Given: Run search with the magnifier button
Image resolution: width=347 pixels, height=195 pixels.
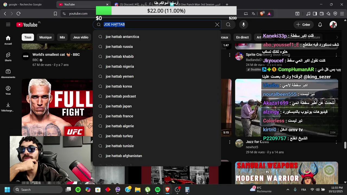Looking at the screenshot, I should [228, 25].
